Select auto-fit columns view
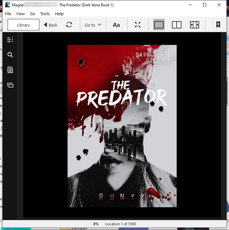 click(x=194, y=25)
